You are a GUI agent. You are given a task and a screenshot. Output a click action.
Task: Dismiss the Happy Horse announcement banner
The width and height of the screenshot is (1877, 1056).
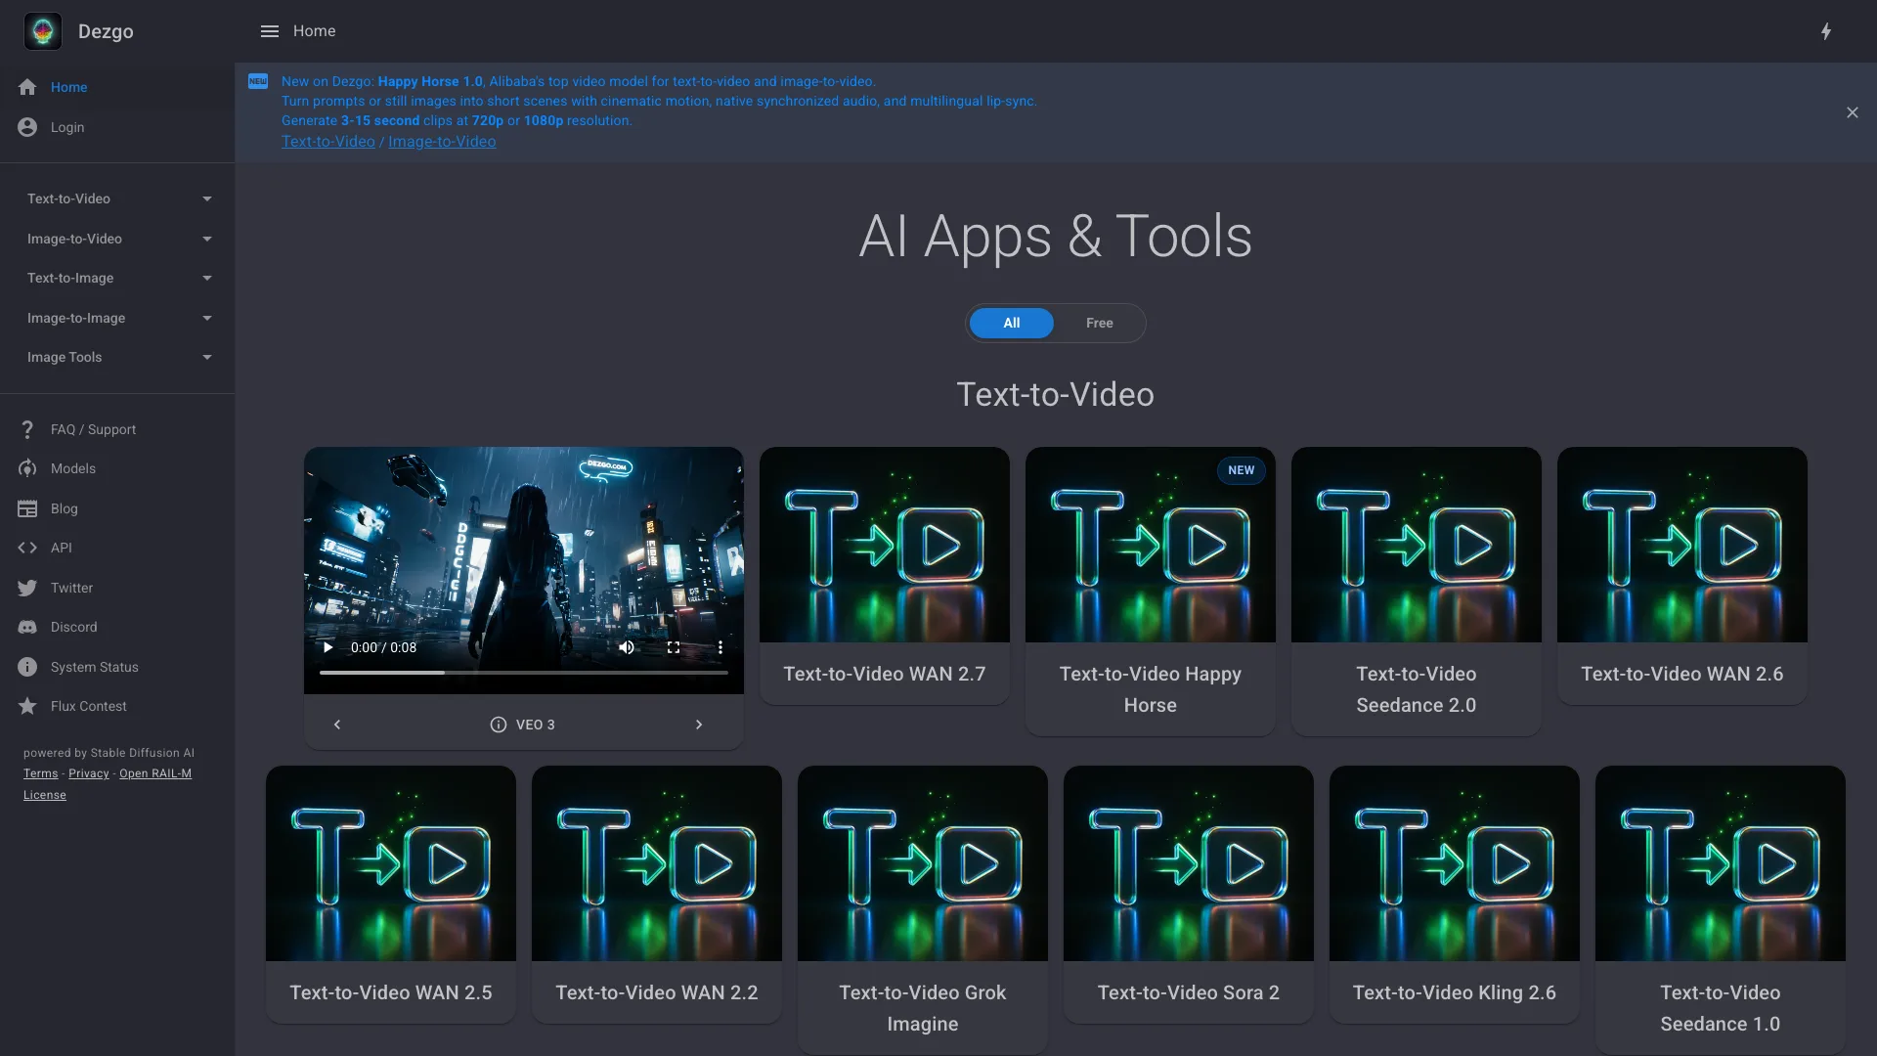click(x=1853, y=112)
